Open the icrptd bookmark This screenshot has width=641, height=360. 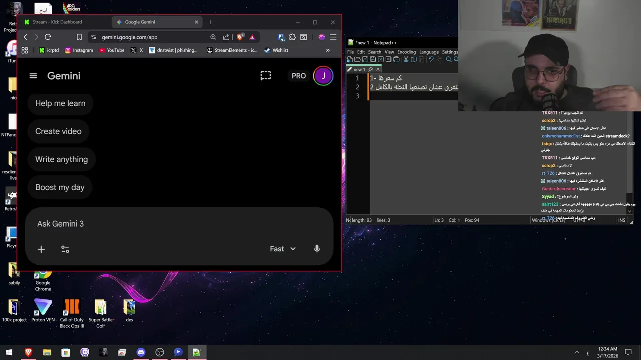(x=49, y=50)
